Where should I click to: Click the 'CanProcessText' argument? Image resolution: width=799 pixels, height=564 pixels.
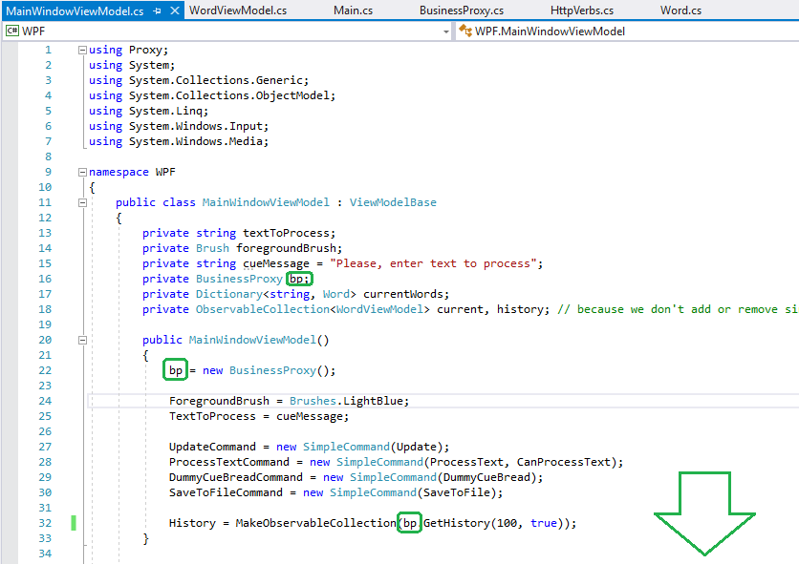point(564,462)
